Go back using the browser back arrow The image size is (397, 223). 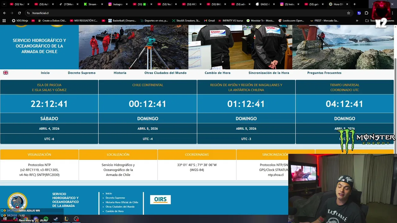click(4, 13)
